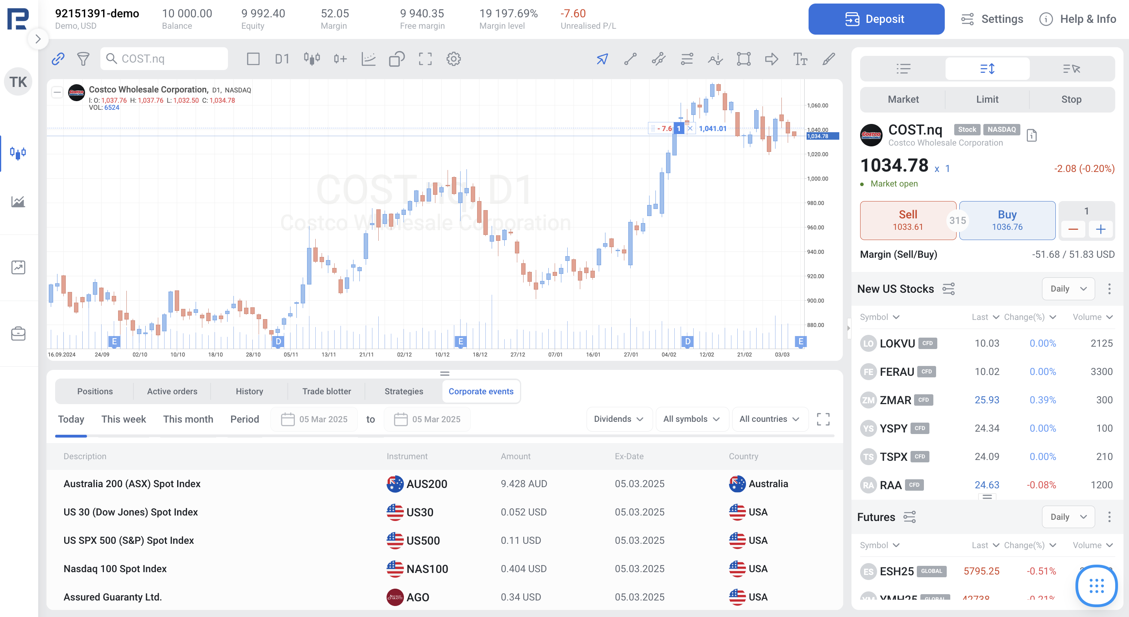Expand the All countries dropdown
This screenshot has width=1129, height=617.
(769, 419)
